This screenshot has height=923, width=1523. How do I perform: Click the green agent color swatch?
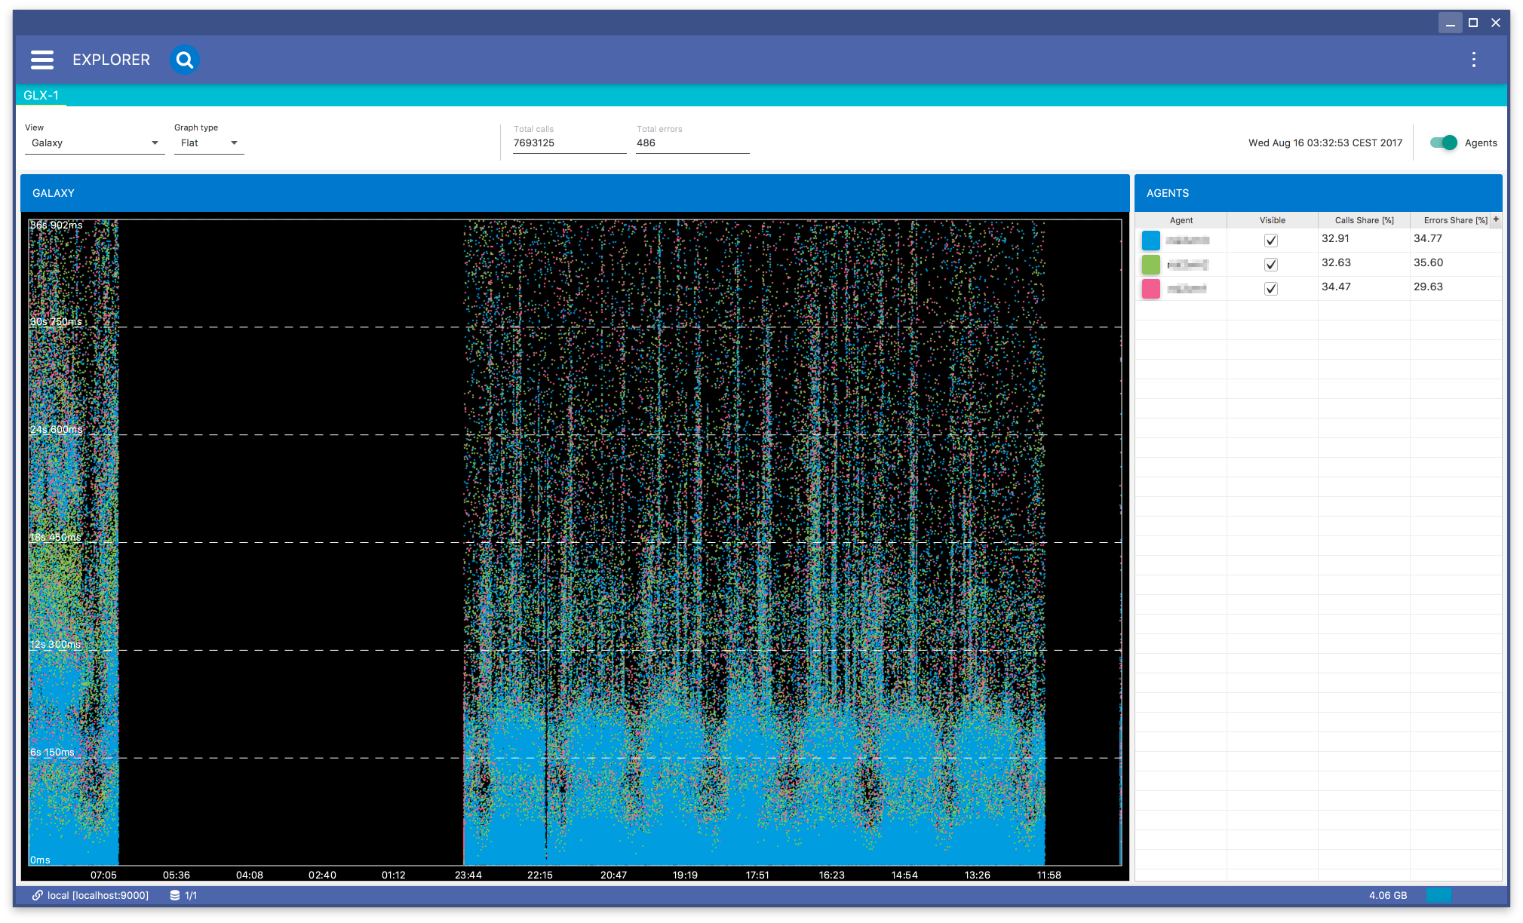tap(1151, 265)
